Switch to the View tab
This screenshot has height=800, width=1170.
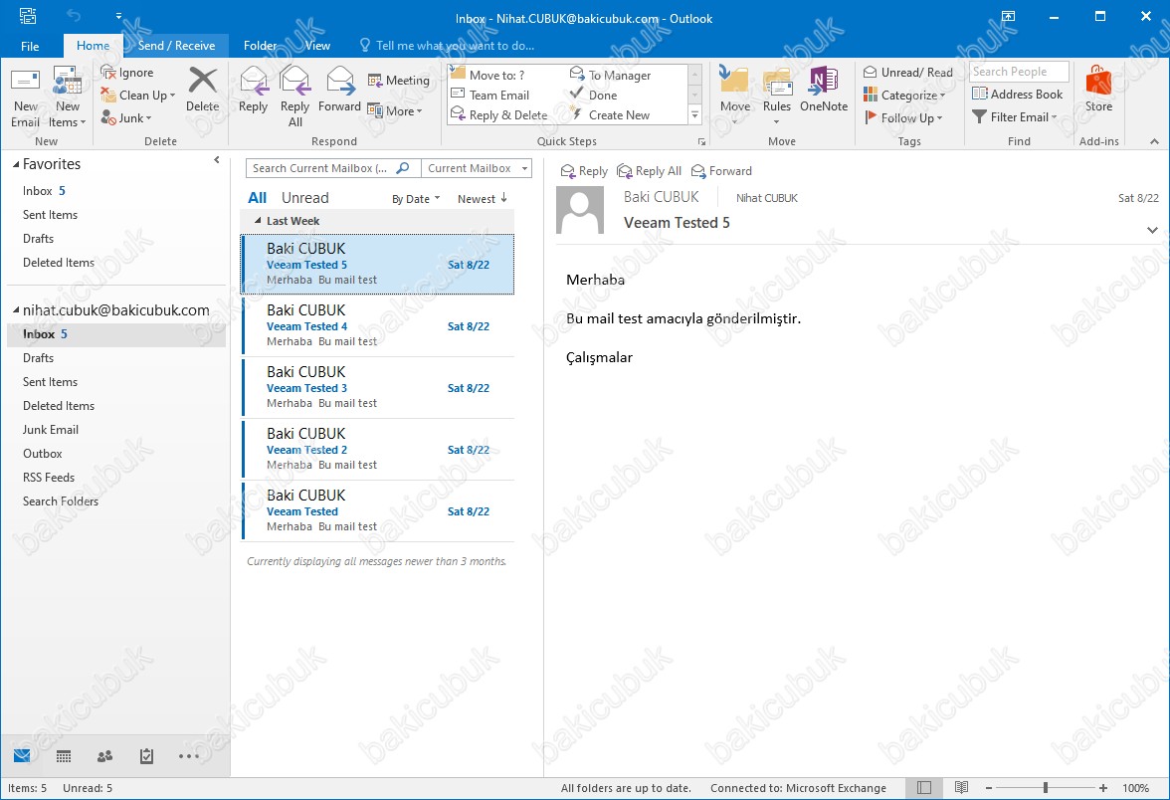coord(317,46)
